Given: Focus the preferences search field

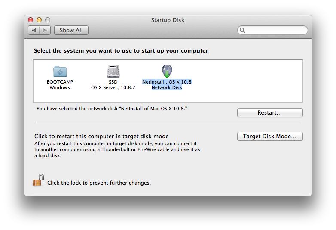Looking at the screenshot, I should tap(275, 31).
